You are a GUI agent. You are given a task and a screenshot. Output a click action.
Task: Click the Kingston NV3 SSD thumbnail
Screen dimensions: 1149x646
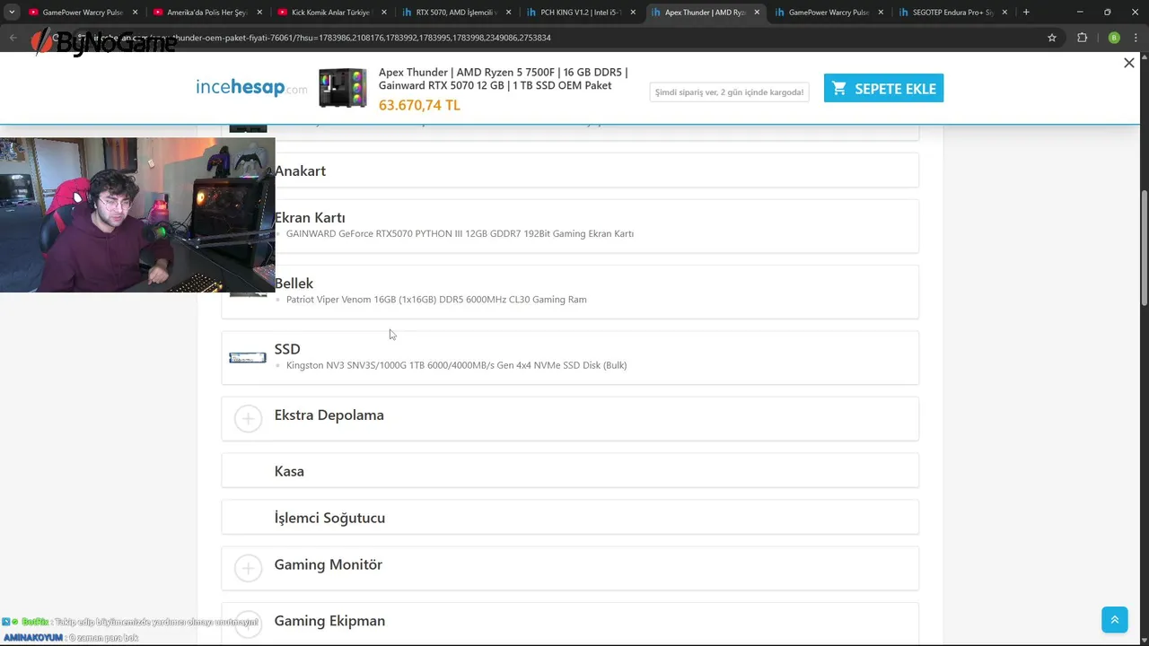248,358
